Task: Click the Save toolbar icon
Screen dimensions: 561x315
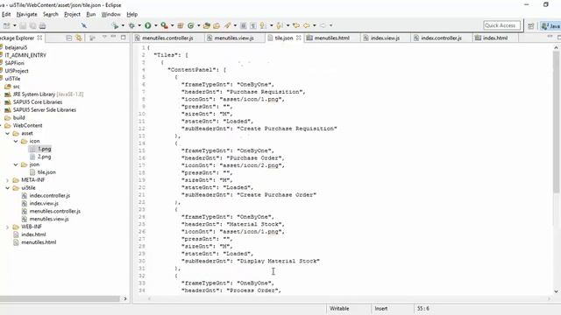Action: pyautogui.click(x=23, y=25)
